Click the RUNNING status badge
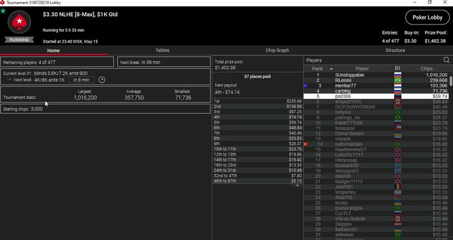Viewport: 453px width, 240px height. pyautogui.click(x=19, y=40)
